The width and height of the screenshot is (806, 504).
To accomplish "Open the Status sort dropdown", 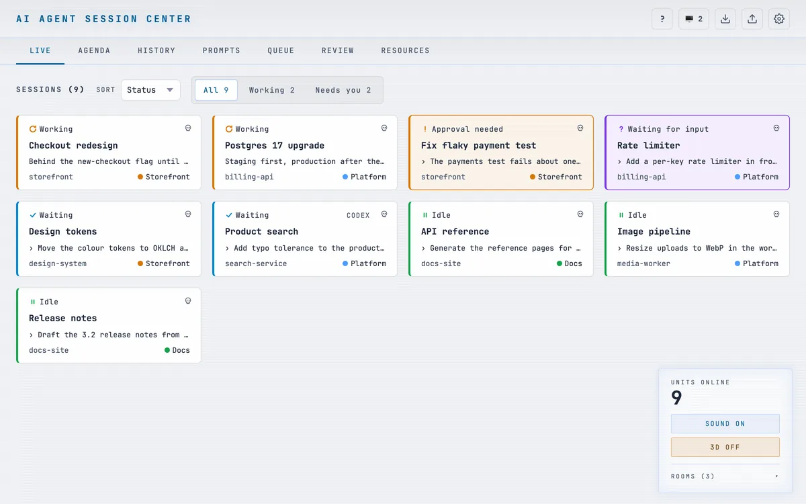I will [150, 90].
